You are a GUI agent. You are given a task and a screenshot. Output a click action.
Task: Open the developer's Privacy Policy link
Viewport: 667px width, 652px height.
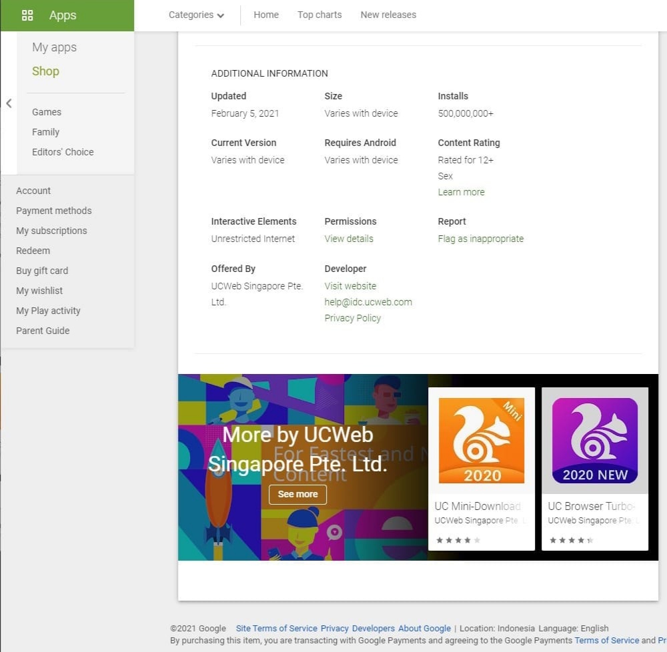click(x=352, y=319)
